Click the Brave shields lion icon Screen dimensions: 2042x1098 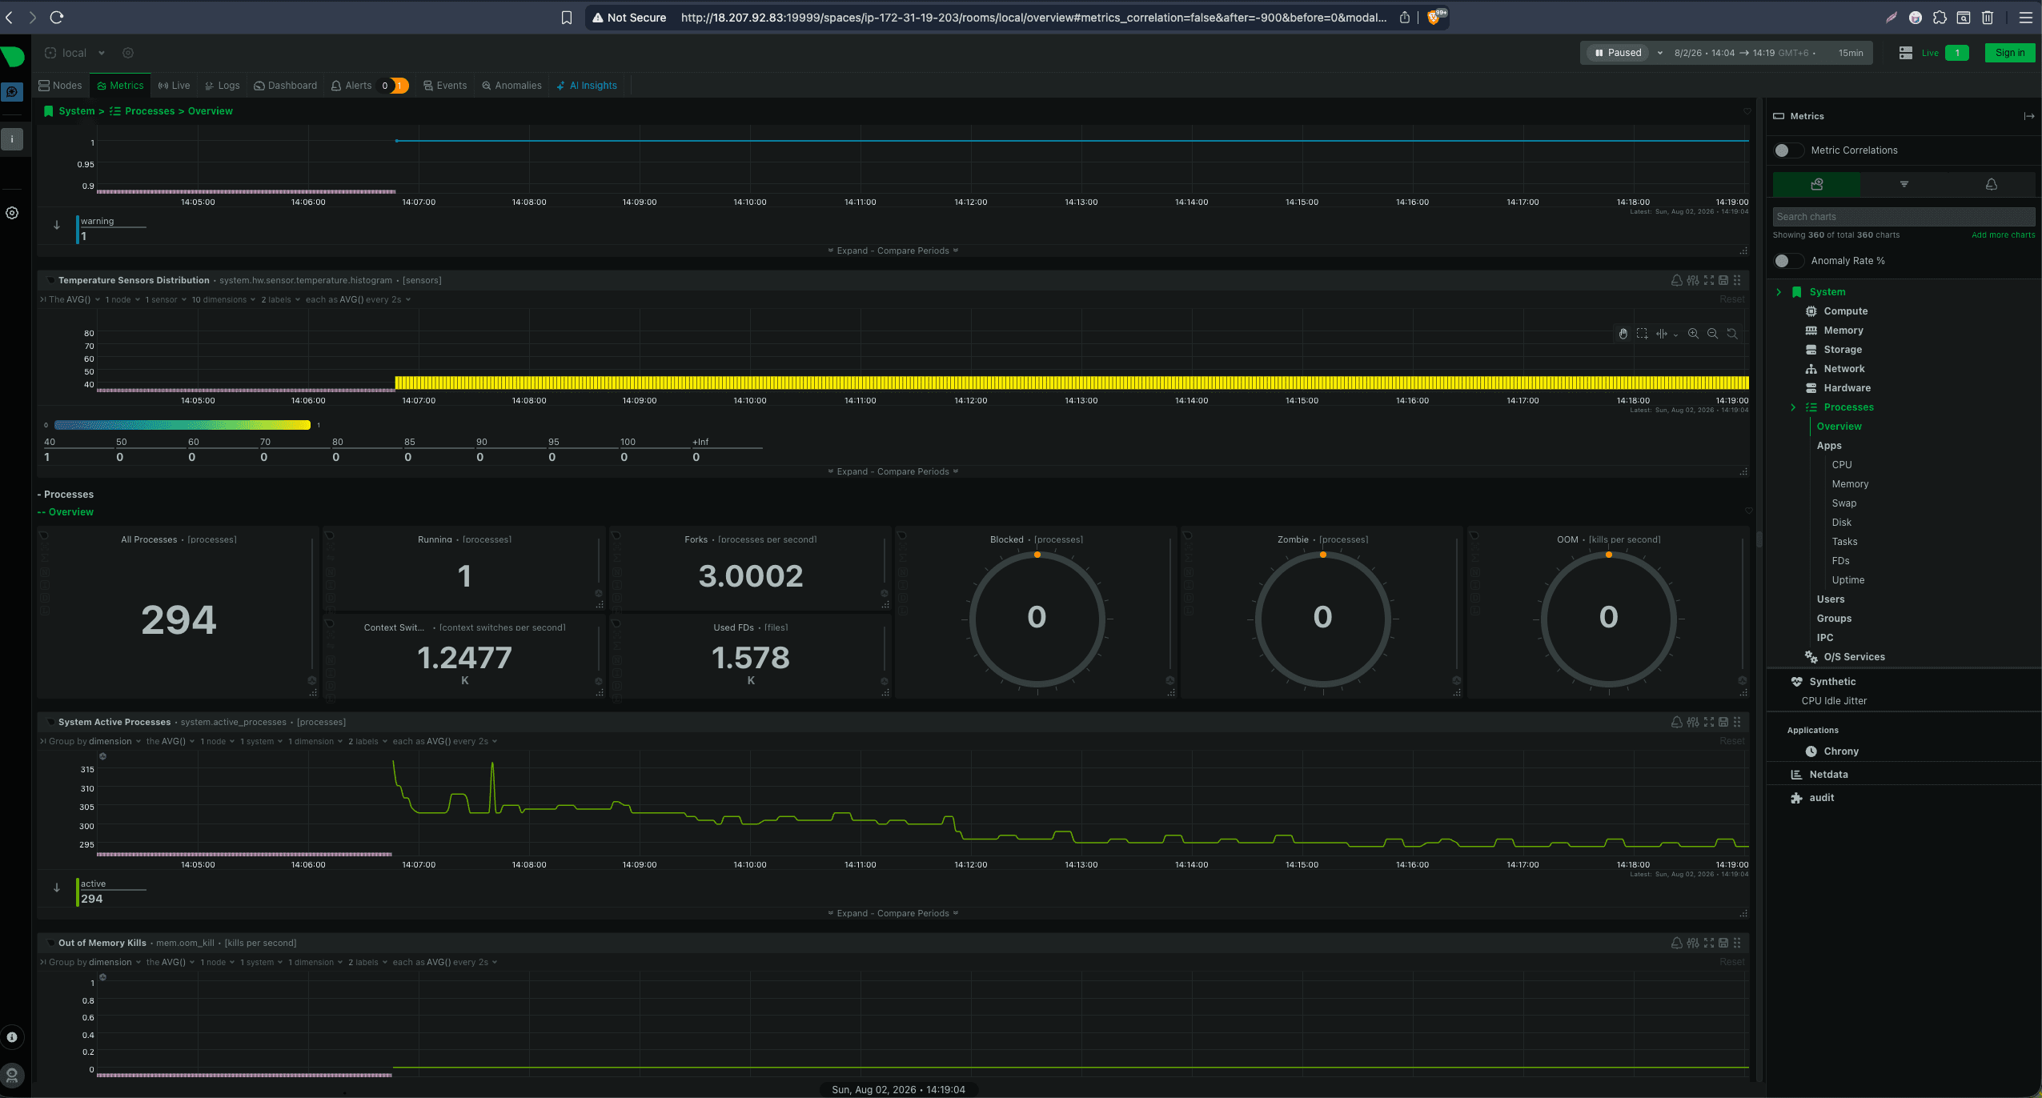pyautogui.click(x=1434, y=18)
